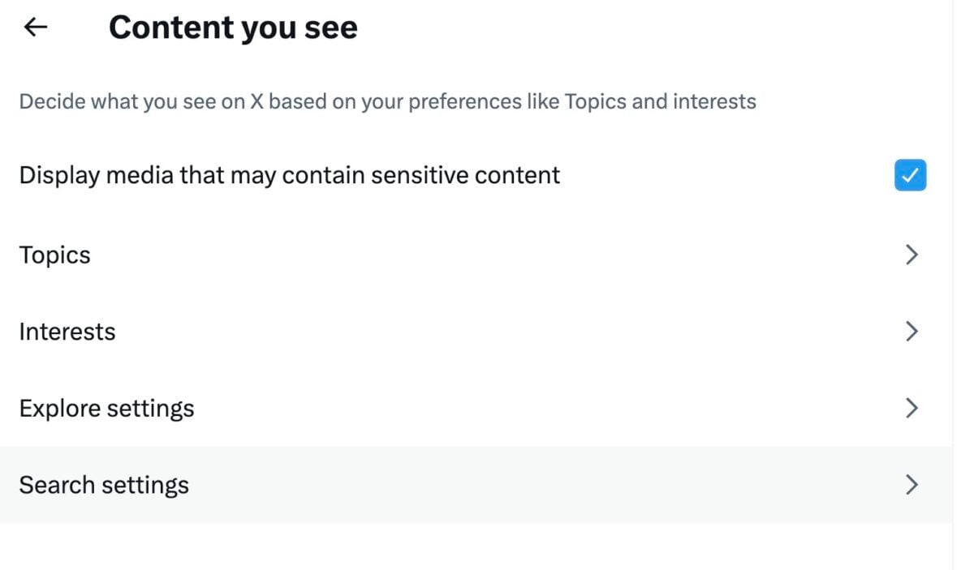Open Interests preferences

tap(67, 331)
